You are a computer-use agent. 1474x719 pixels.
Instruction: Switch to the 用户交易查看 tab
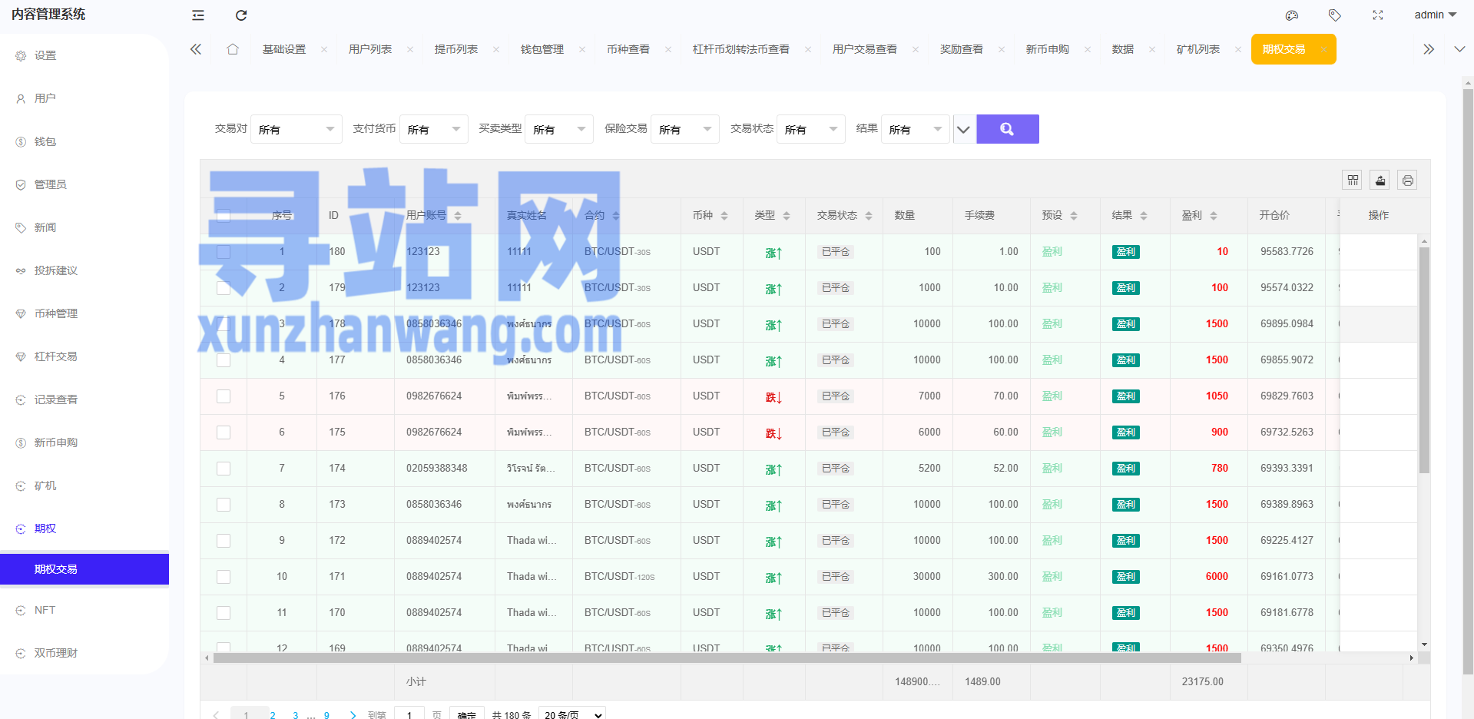(865, 49)
